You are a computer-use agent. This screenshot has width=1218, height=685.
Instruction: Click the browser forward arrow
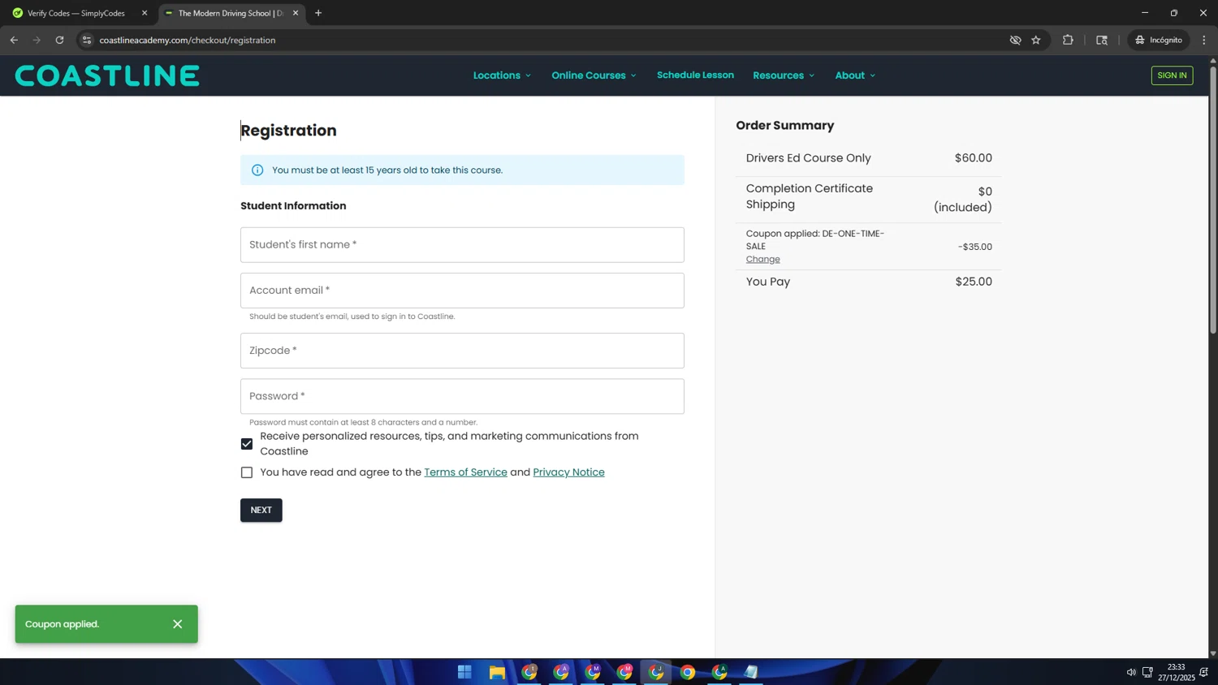(37, 40)
